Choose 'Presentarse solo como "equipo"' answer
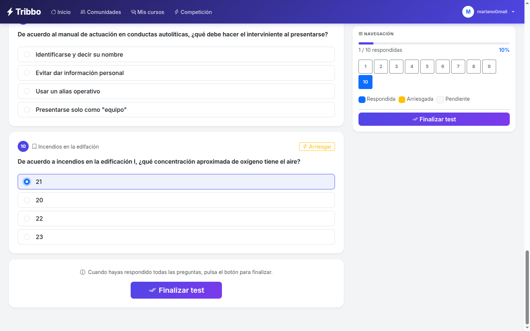The image size is (530, 331). pyautogui.click(x=176, y=110)
